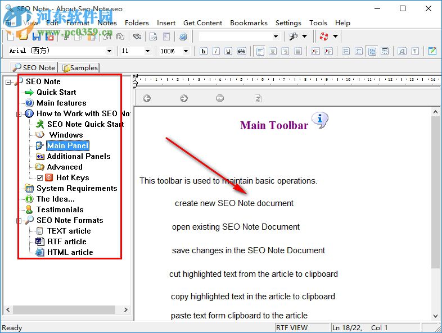Open the 100% zoom dropdown
442x333 pixels.
pyautogui.click(x=186, y=51)
